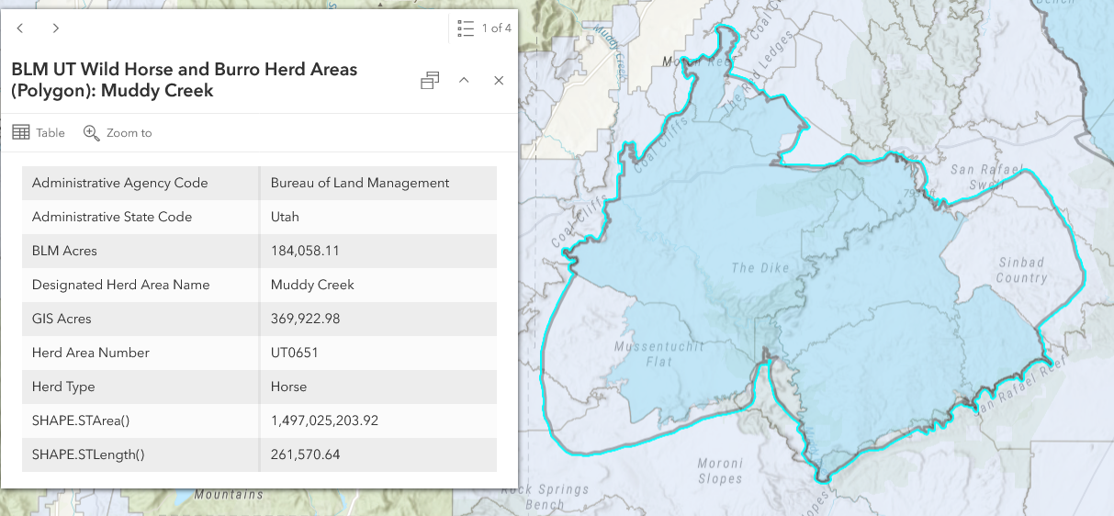Collapse the popup with the chevron
Screen dimensions: 1114x516
(x=464, y=81)
